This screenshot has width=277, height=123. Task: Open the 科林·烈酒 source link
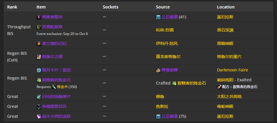point(165,30)
